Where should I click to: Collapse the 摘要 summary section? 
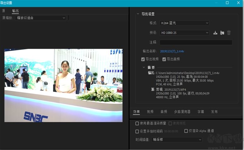click(144, 67)
